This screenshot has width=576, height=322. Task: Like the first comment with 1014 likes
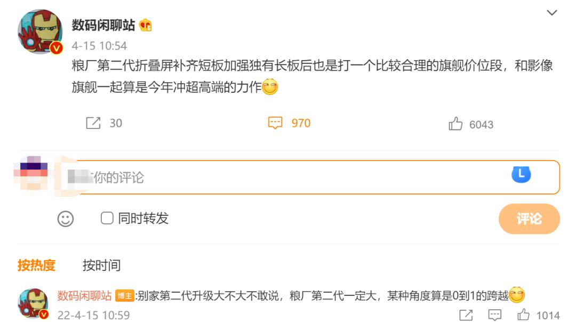point(523,315)
